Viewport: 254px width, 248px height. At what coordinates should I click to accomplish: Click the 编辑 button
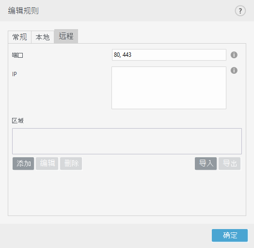[47, 164]
